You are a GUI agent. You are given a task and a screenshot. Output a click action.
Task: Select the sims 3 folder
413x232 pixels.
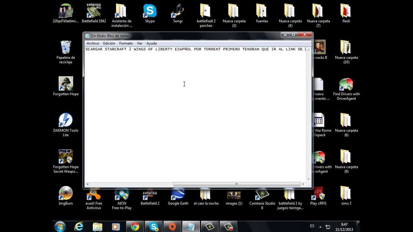(346, 196)
